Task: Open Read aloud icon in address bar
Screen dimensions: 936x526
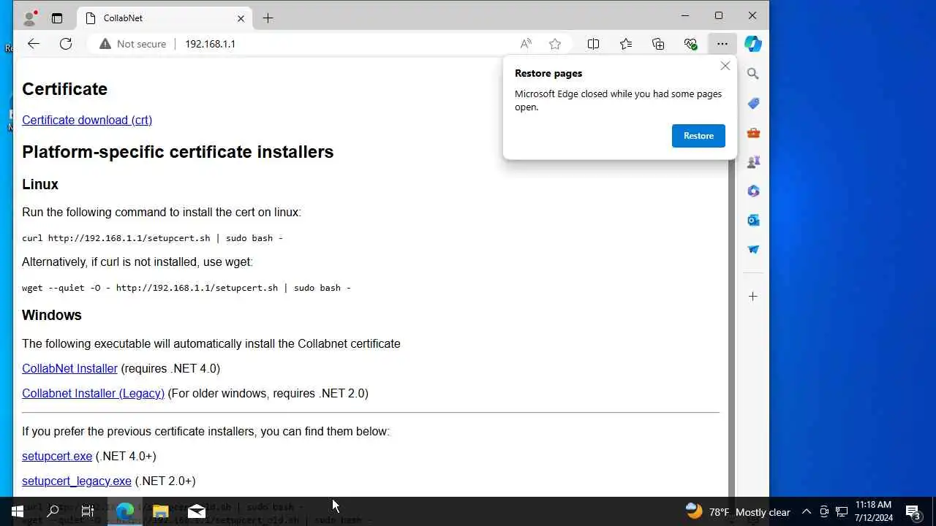Action: [x=526, y=44]
